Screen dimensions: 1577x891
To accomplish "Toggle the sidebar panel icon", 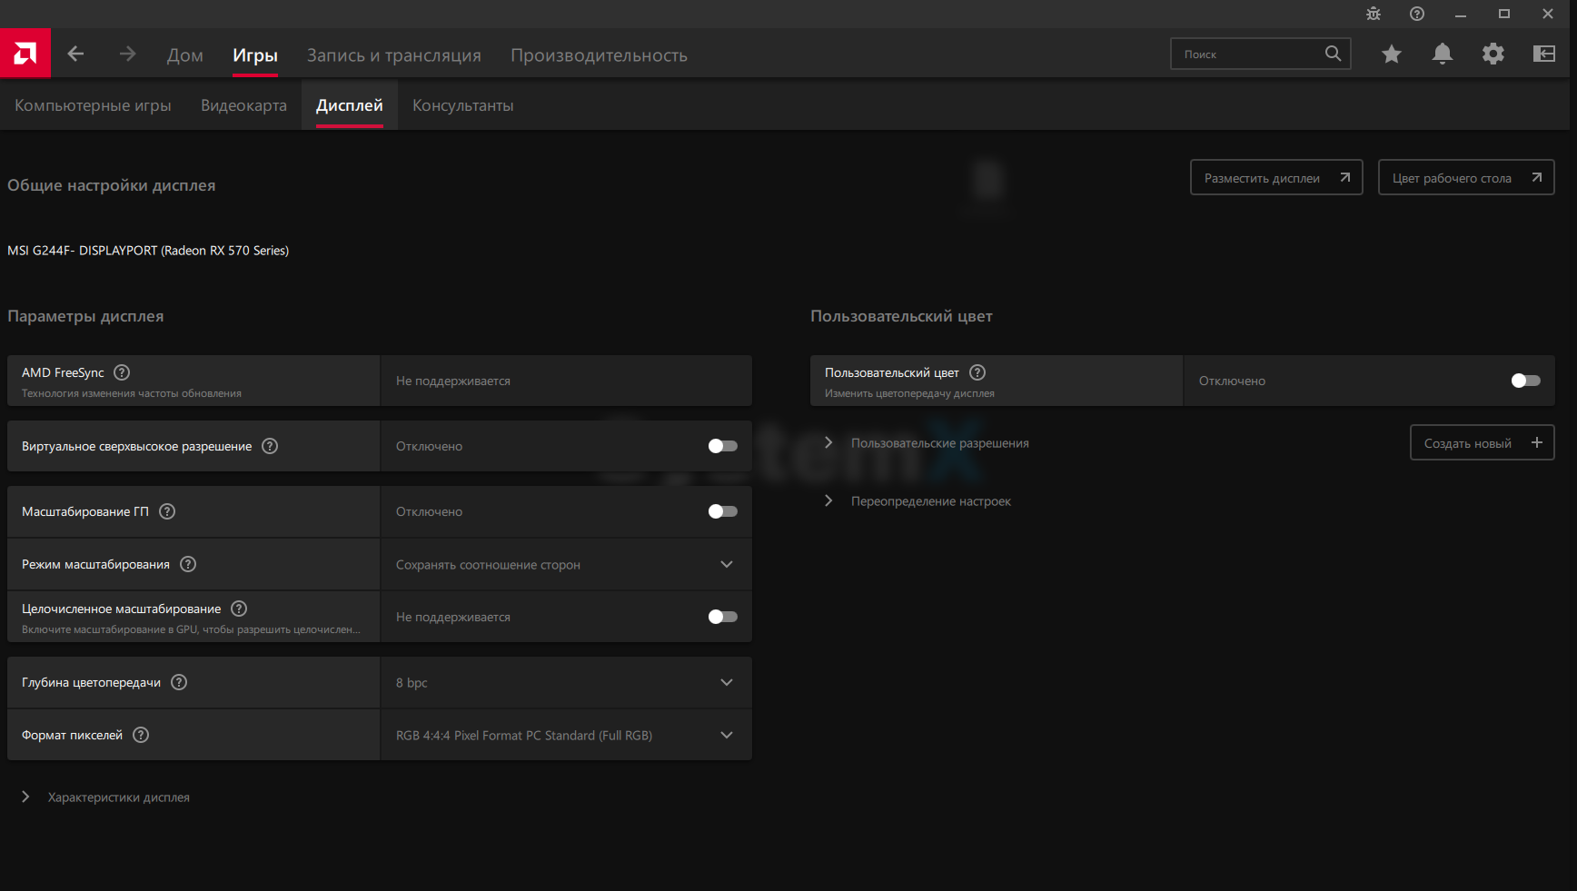I will pos(1544,54).
